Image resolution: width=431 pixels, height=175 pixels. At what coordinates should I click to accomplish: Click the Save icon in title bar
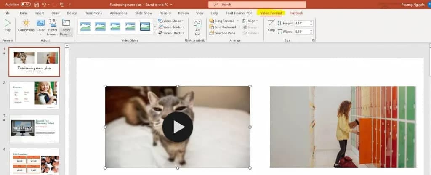click(37, 4)
